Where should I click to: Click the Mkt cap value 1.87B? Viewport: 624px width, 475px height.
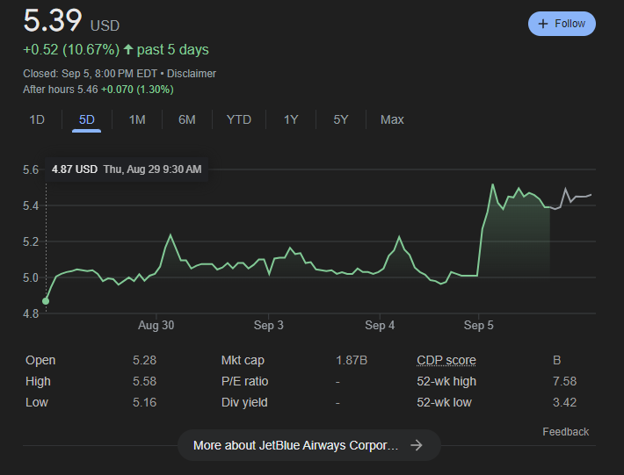(352, 360)
